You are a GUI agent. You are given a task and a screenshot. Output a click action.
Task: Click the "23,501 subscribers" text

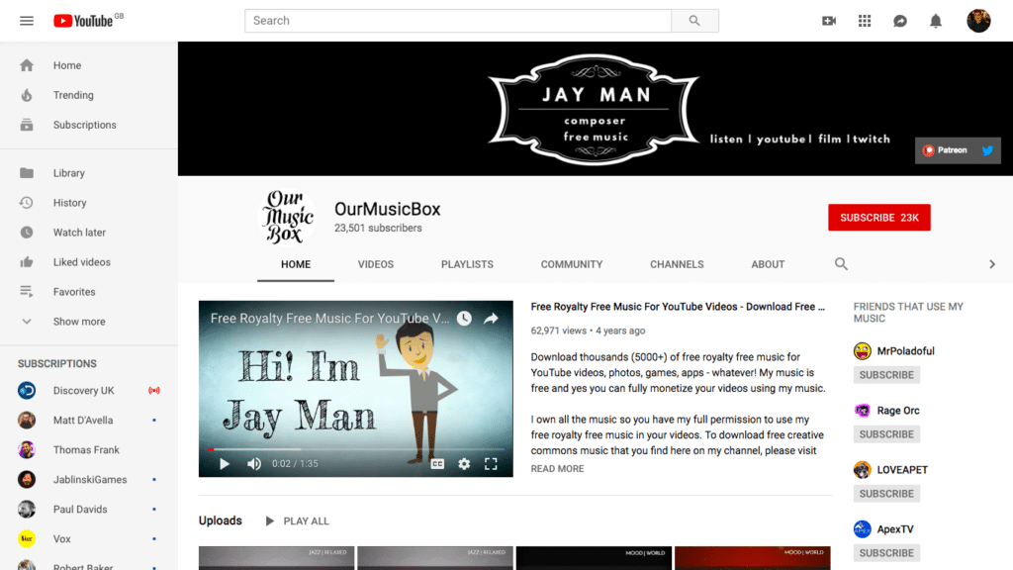tap(378, 229)
